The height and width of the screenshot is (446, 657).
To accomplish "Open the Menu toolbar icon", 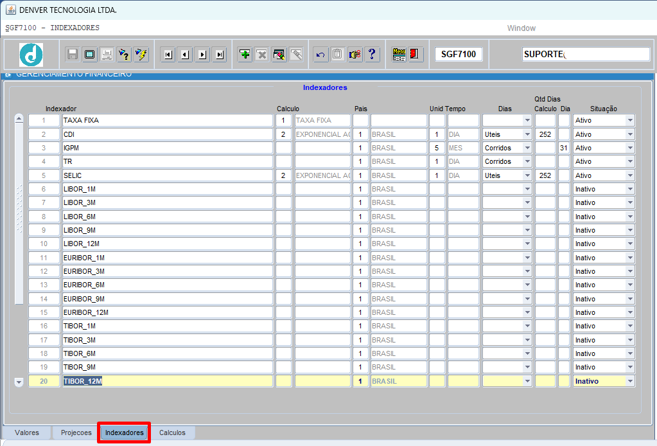I will click(399, 55).
